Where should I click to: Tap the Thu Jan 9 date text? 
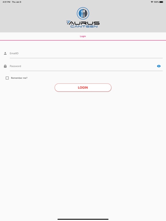click(x=16, y=2)
